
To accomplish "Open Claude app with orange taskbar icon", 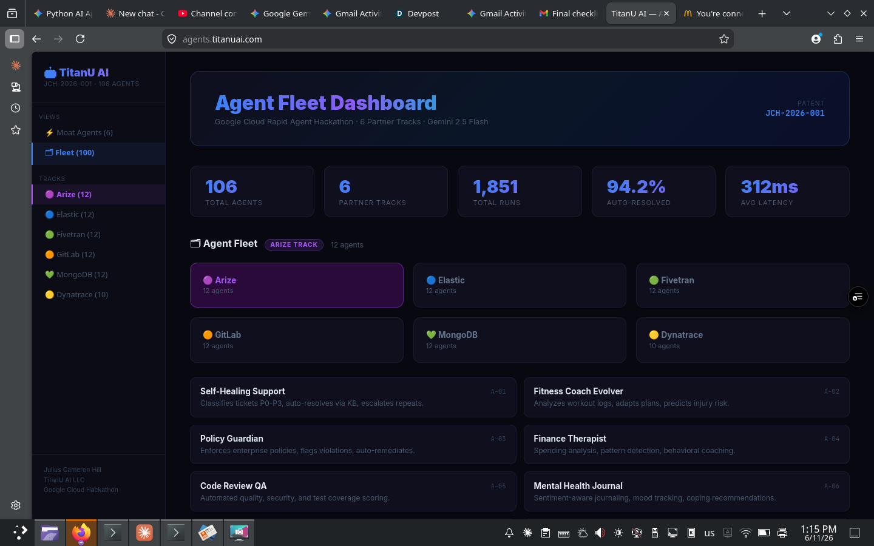I will click(144, 533).
